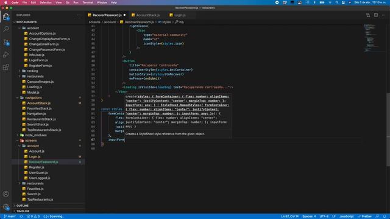390x219 pixels.
Task: Expand the OUTLINE section
Action: click(x=23, y=206)
